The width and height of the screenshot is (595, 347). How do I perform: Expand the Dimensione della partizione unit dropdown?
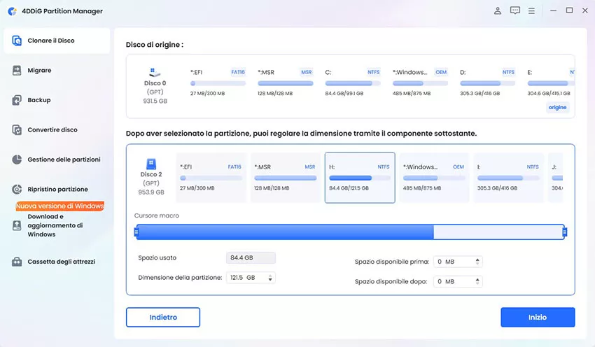click(271, 278)
